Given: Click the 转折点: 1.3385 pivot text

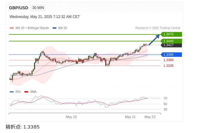Looking at the screenshot, I should point(23,127).
